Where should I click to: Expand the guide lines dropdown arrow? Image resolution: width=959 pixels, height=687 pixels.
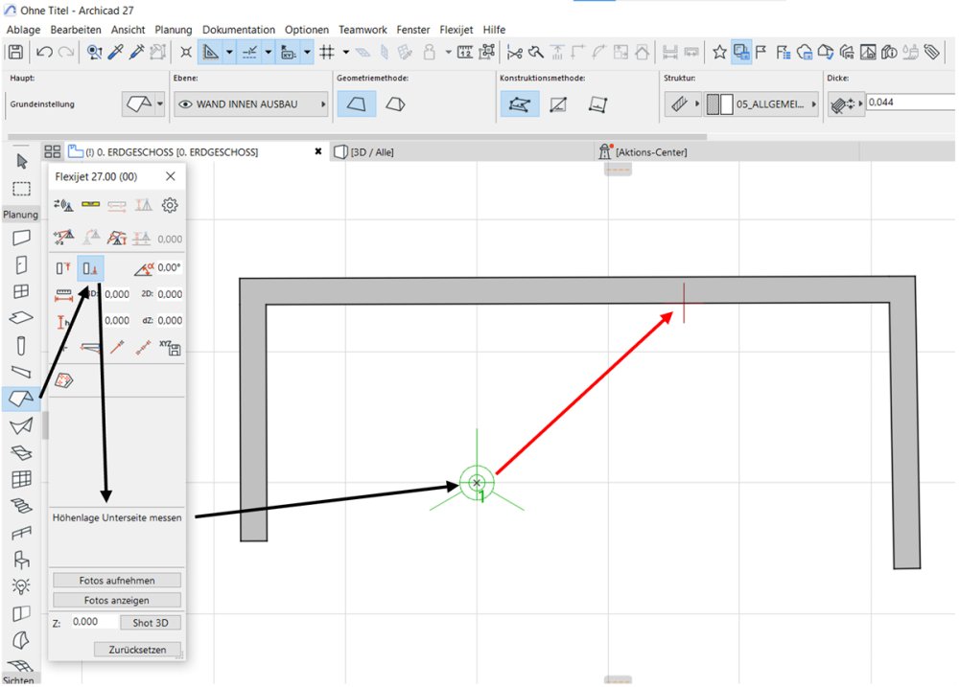point(229,53)
